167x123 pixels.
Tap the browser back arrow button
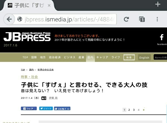[x=9, y=19]
